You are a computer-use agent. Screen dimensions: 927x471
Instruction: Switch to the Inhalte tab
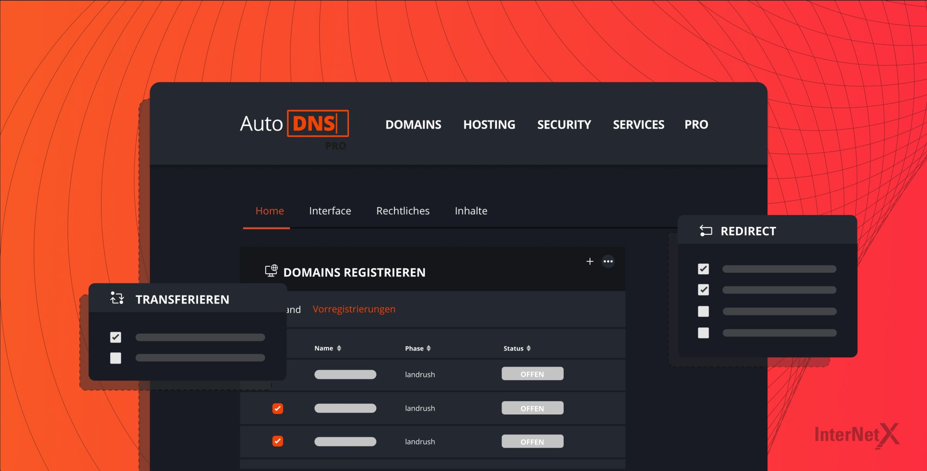[x=471, y=211]
